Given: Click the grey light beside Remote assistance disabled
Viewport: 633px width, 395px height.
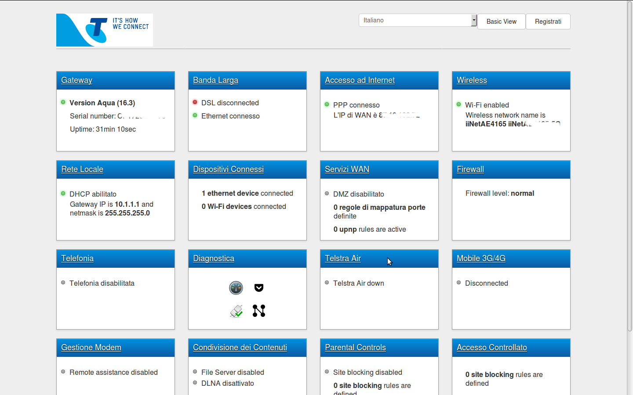Looking at the screenshot, I should (63, 372).
